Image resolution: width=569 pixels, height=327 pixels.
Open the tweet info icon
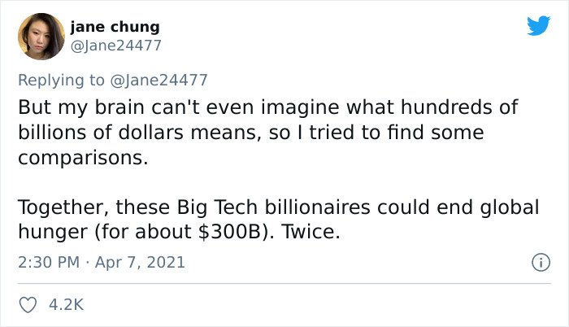click(541, 262)
